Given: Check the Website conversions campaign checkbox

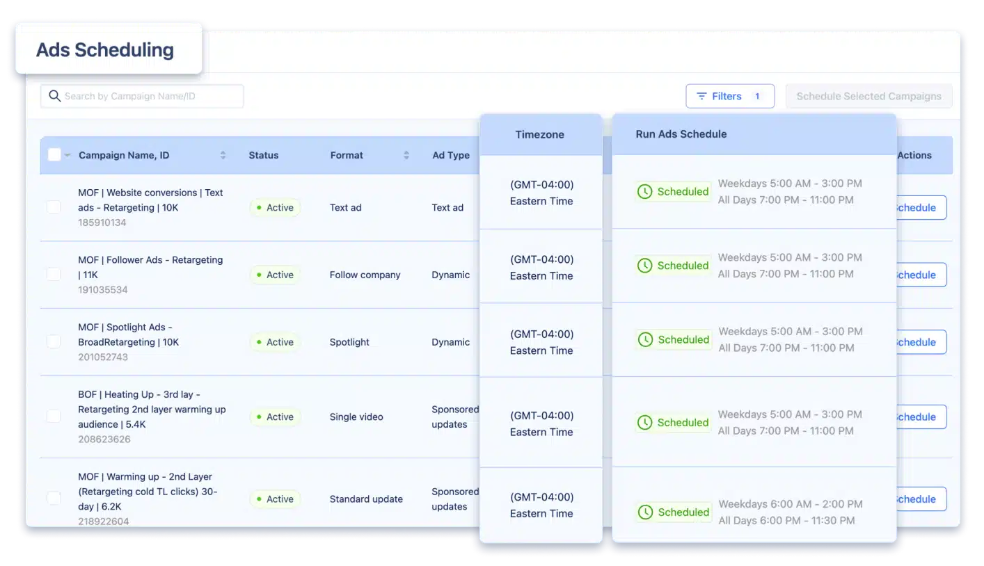Looking at the screenshot, I should [54, 207].
